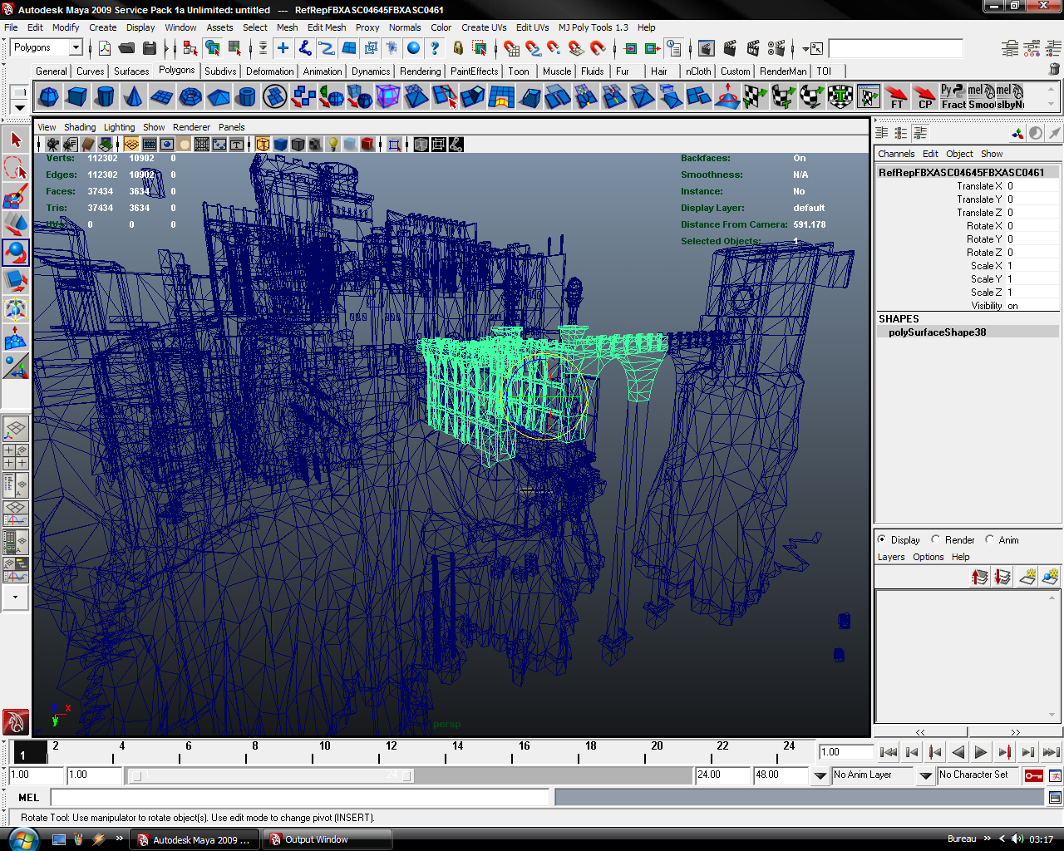1064x851 pixels.
Task: Open render settings clapboard icon
Action: pyautogui.click(x=776, y=48)
